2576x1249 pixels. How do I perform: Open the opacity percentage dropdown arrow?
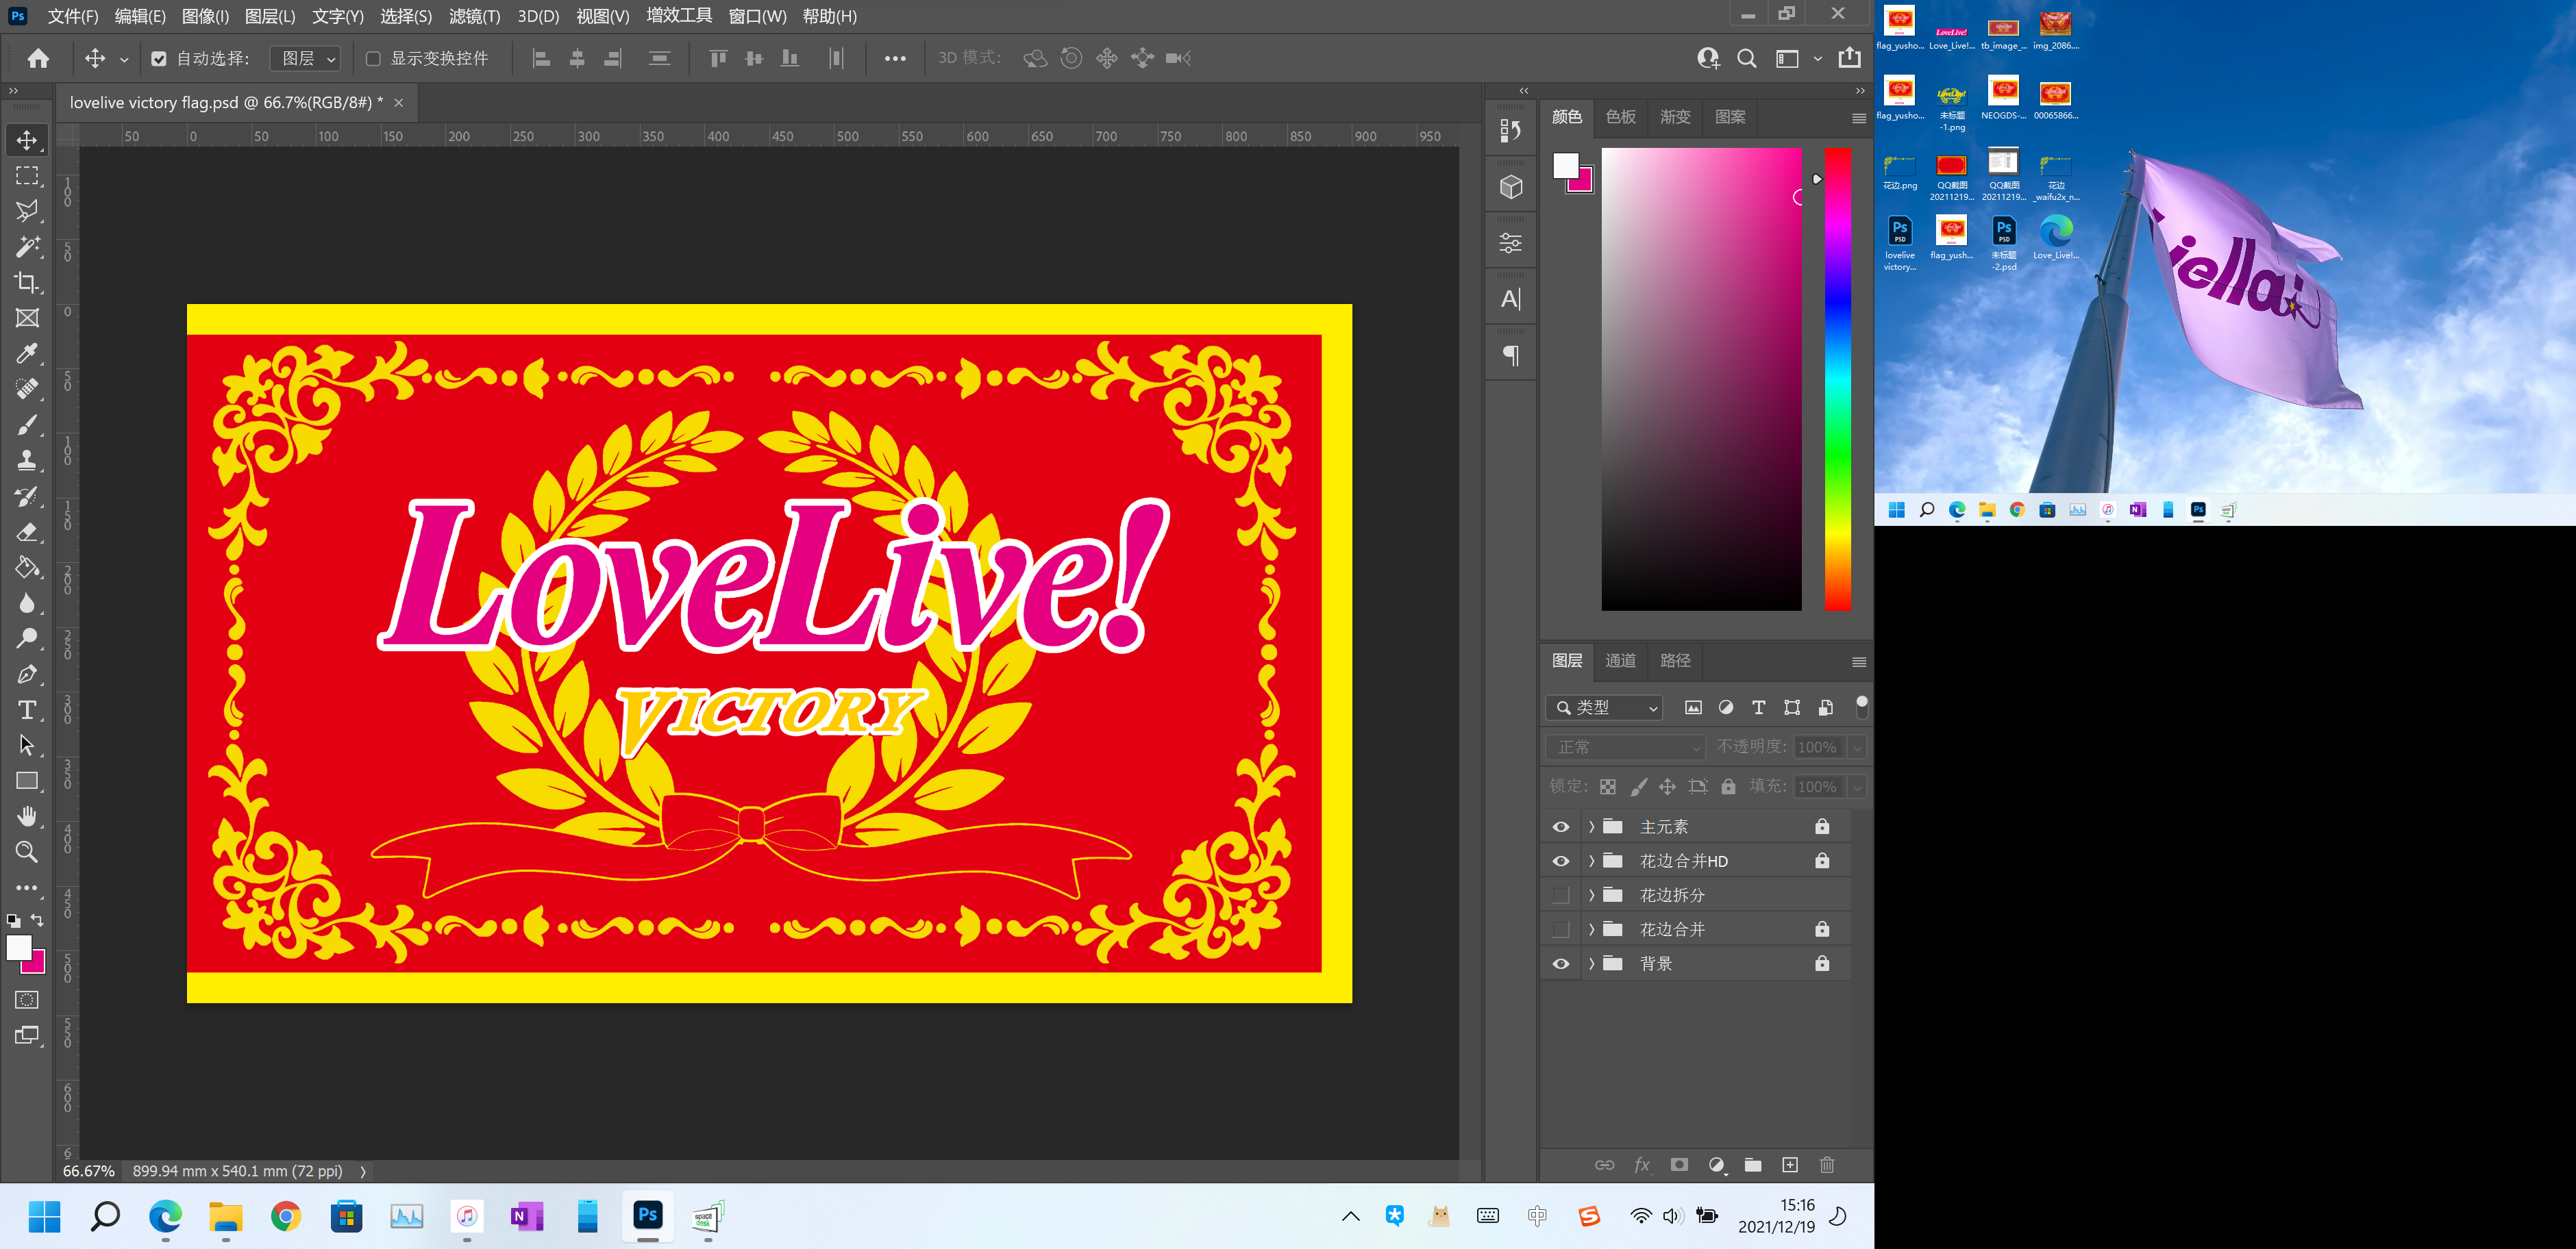[x=1857, y=747]
